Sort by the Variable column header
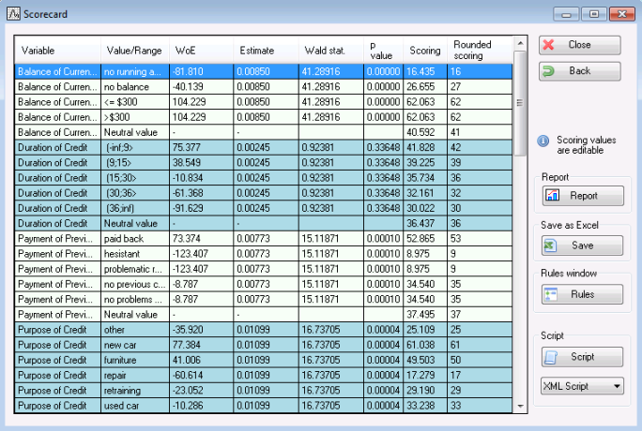 tap(58, 51)
